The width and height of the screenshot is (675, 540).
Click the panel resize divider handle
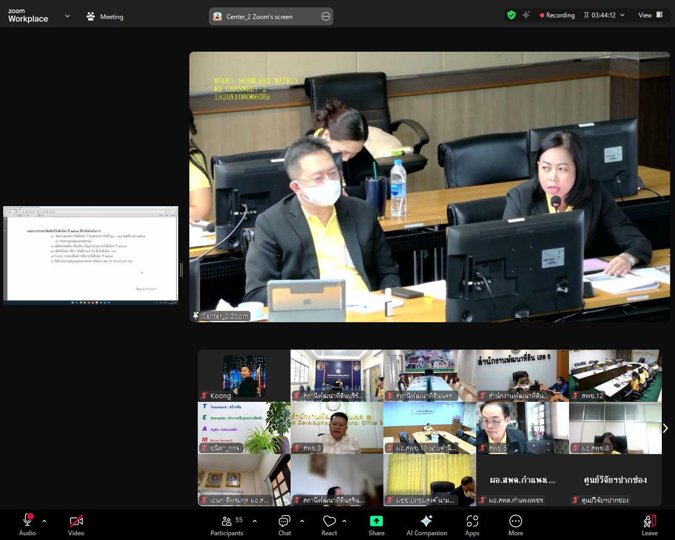[181, 269]
